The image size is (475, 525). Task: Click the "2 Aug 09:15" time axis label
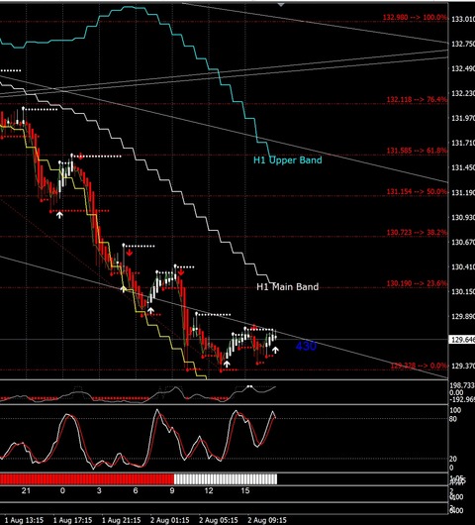click(x=267, y=520)
